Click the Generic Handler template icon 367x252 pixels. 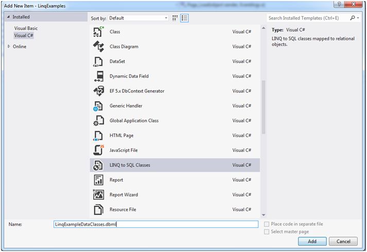point(98,106)
